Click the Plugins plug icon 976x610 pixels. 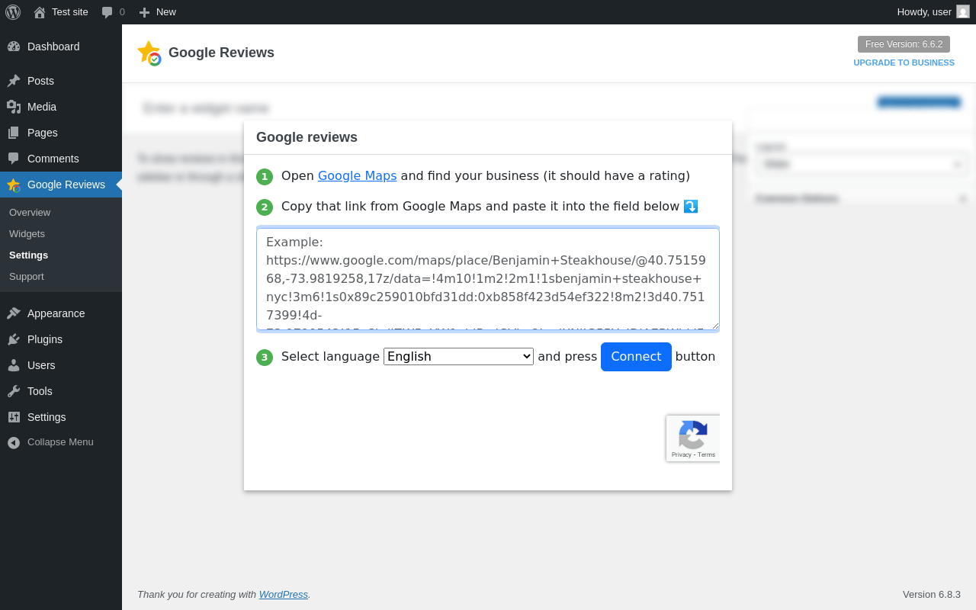point(14,339)
